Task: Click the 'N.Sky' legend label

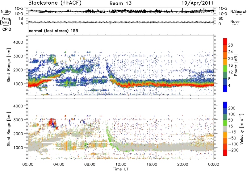Action: click(6, 11)
